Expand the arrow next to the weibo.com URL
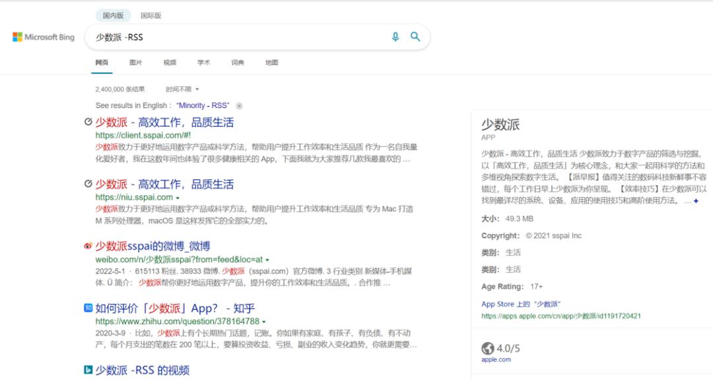The width and height of the screenshot is (713, 379). tap(267, 260)
